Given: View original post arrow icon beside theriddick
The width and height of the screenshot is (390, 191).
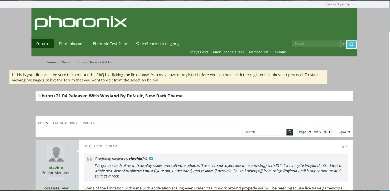Looking at the screenshot, I should [151, 159].
